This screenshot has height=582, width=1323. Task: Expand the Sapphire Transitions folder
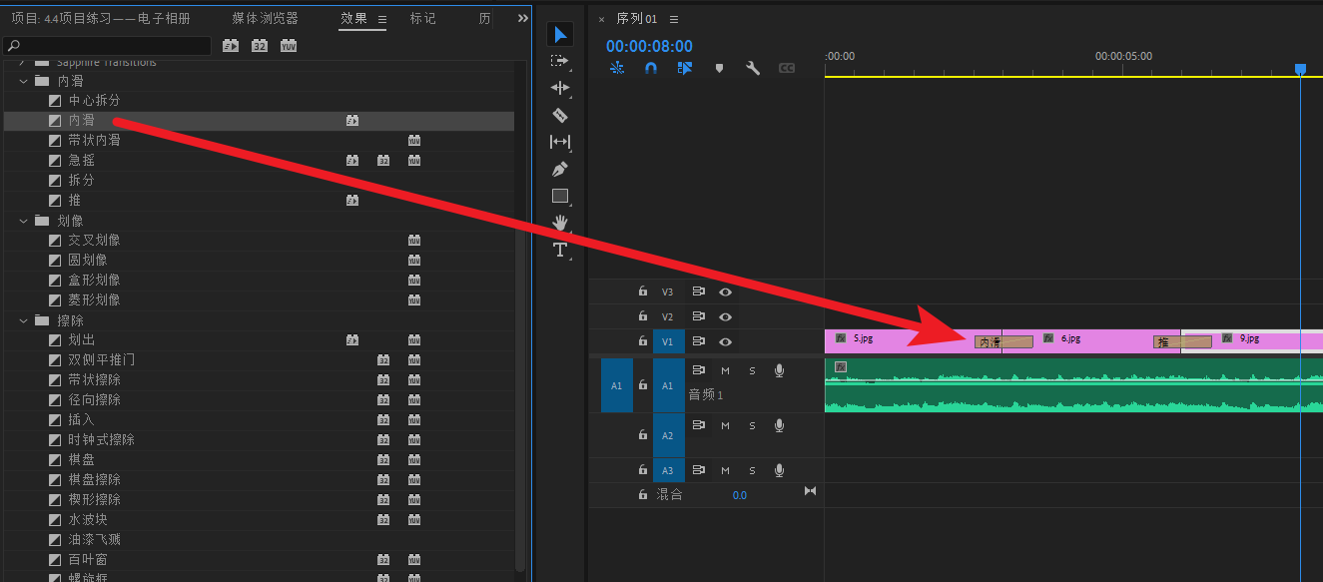coord(23,63)
